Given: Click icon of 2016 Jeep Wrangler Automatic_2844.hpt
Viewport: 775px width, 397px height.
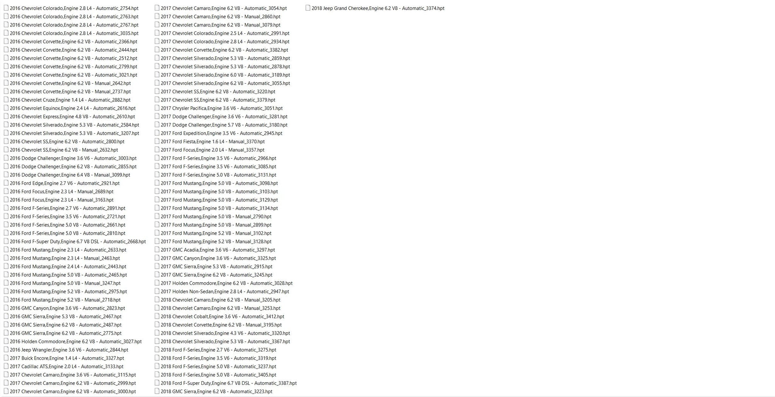Looking at the screenshot, I should click(6, 349).
